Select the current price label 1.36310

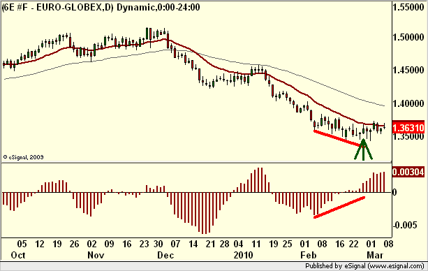click(408, 128)
